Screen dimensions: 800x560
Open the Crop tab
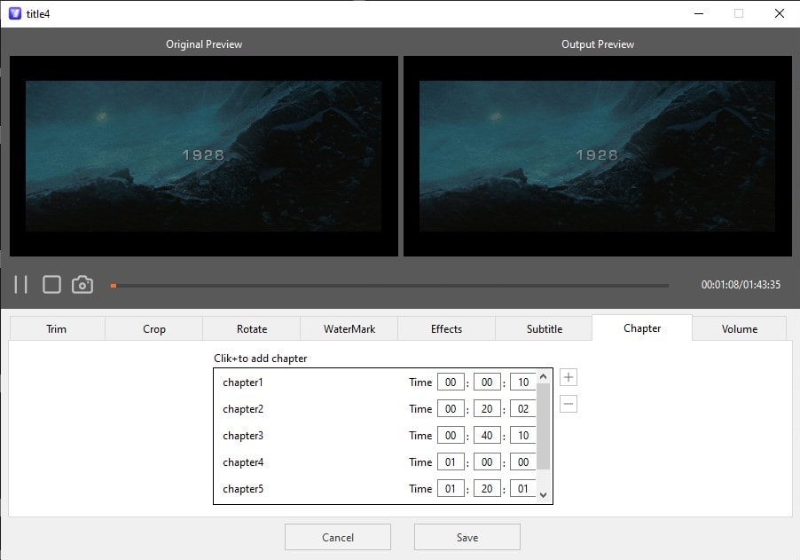pos(153,327)
